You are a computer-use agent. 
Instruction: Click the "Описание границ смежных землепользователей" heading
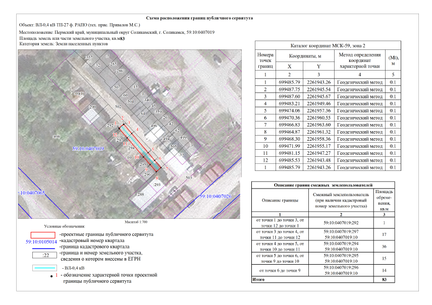point(323,185)
